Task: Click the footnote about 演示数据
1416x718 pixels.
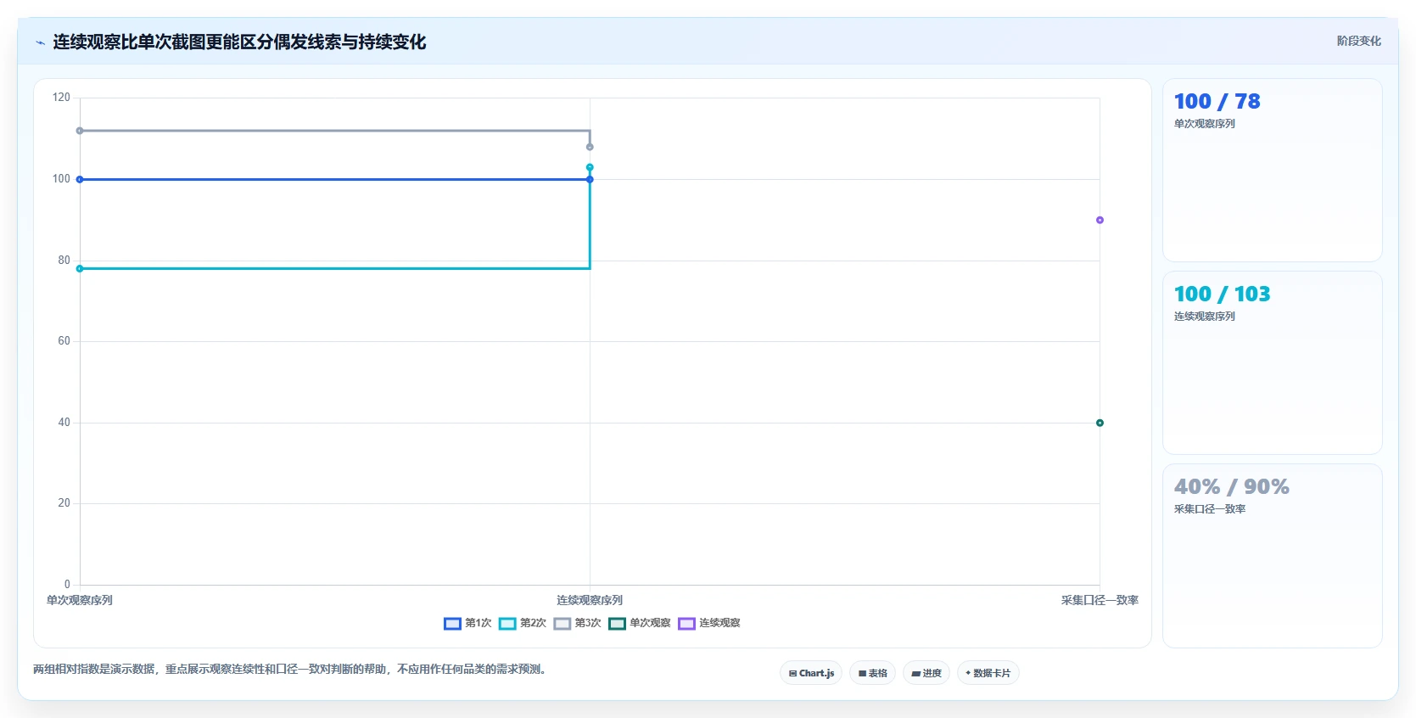Action: 292,670
